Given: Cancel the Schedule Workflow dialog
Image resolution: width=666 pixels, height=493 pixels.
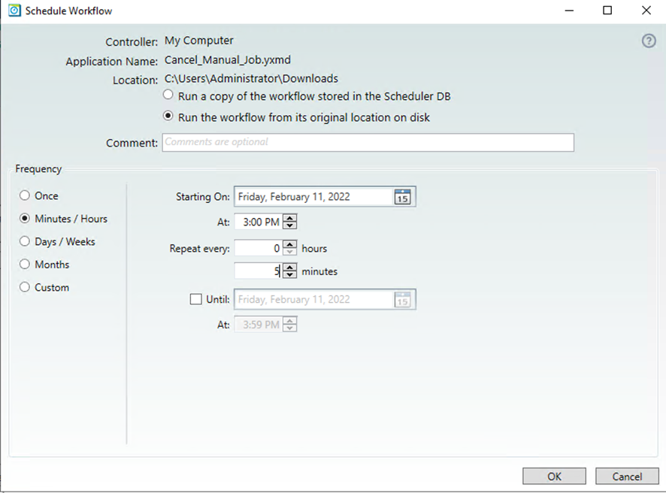Looking at the screenshot, I should tap(627, 476).
